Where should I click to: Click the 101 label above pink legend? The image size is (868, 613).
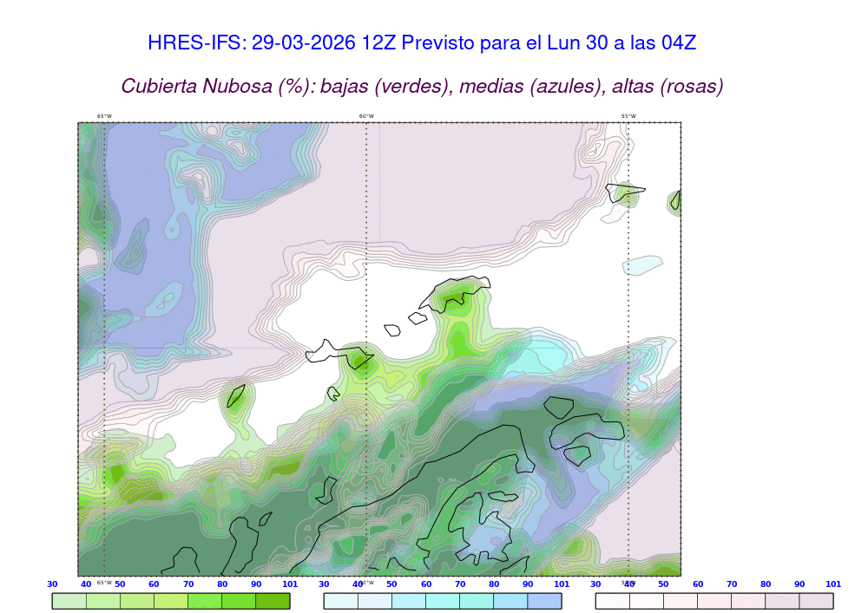click(833, 584)
